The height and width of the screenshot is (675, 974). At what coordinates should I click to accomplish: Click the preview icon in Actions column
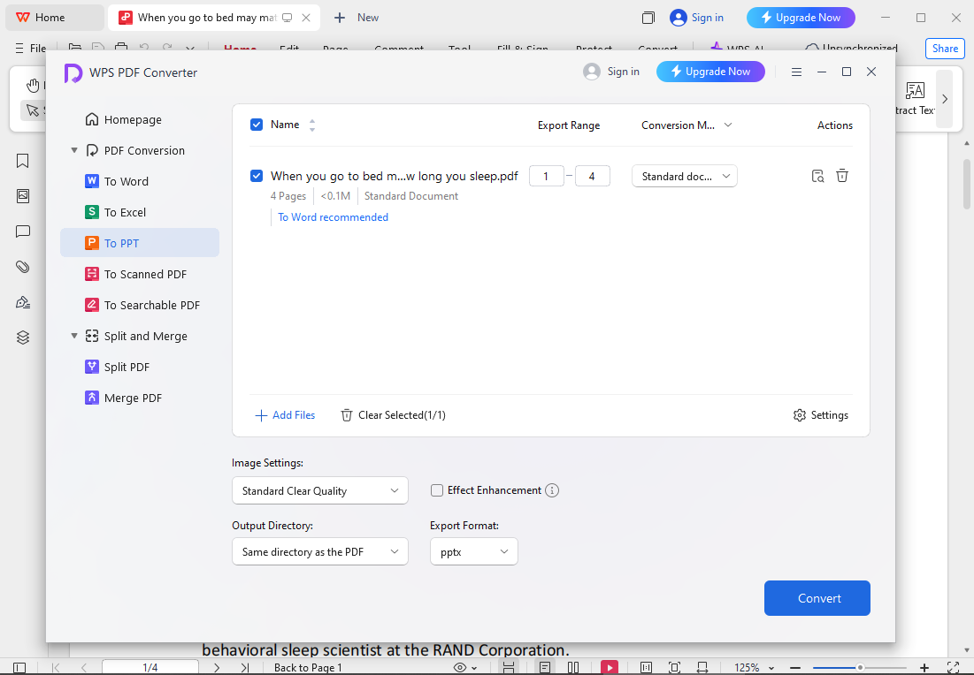click(x=818, y=176)
